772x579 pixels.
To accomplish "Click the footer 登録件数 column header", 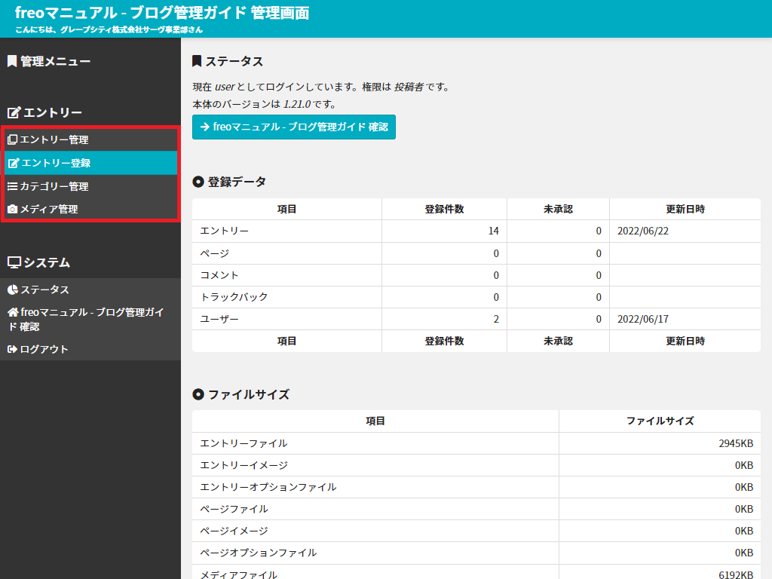I will click(444, 342).
